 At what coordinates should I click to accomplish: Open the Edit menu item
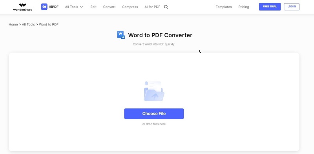click(x=93, y=7)
